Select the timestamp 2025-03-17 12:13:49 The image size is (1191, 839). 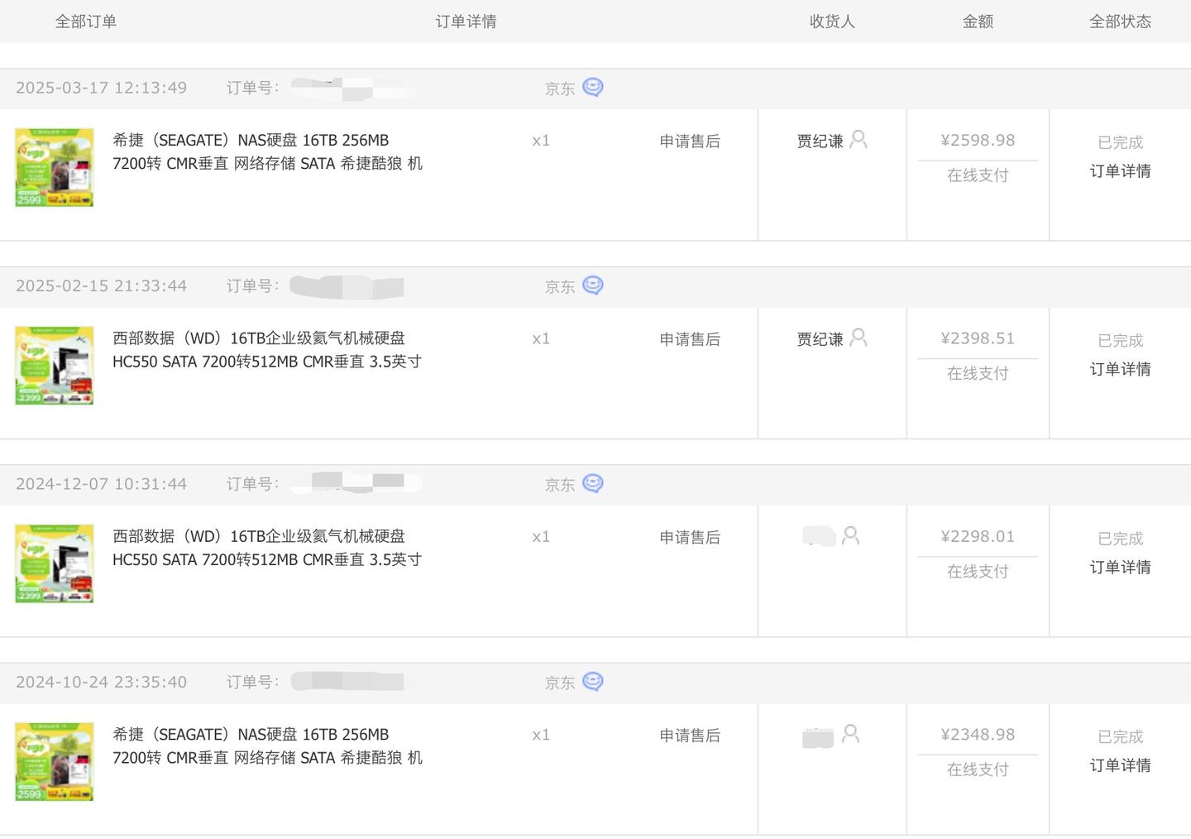[101, 88]
